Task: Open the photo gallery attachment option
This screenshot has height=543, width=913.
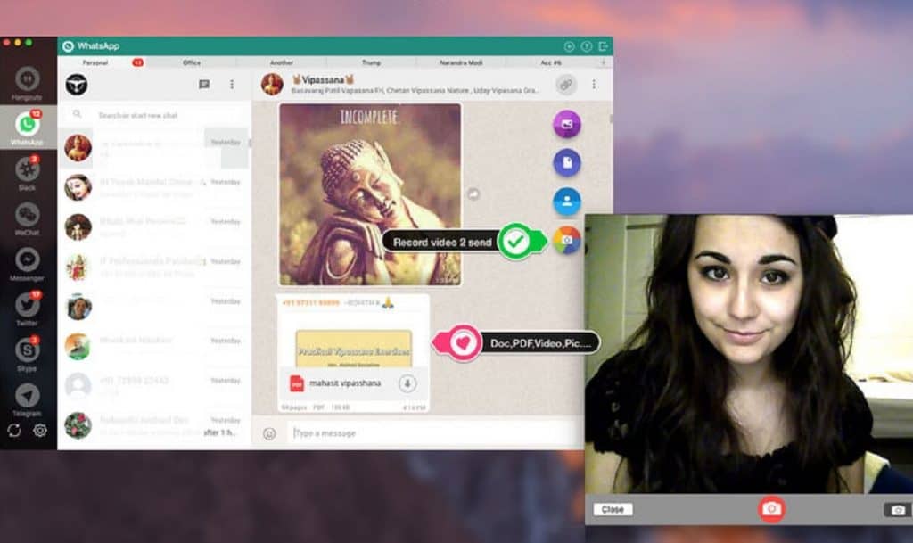Action: pyautogui.click(x=567, y=124)
